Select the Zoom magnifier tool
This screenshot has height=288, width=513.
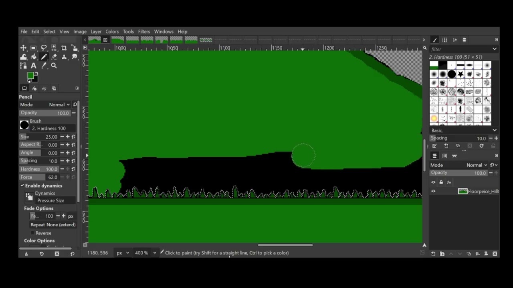coord(54,66)
